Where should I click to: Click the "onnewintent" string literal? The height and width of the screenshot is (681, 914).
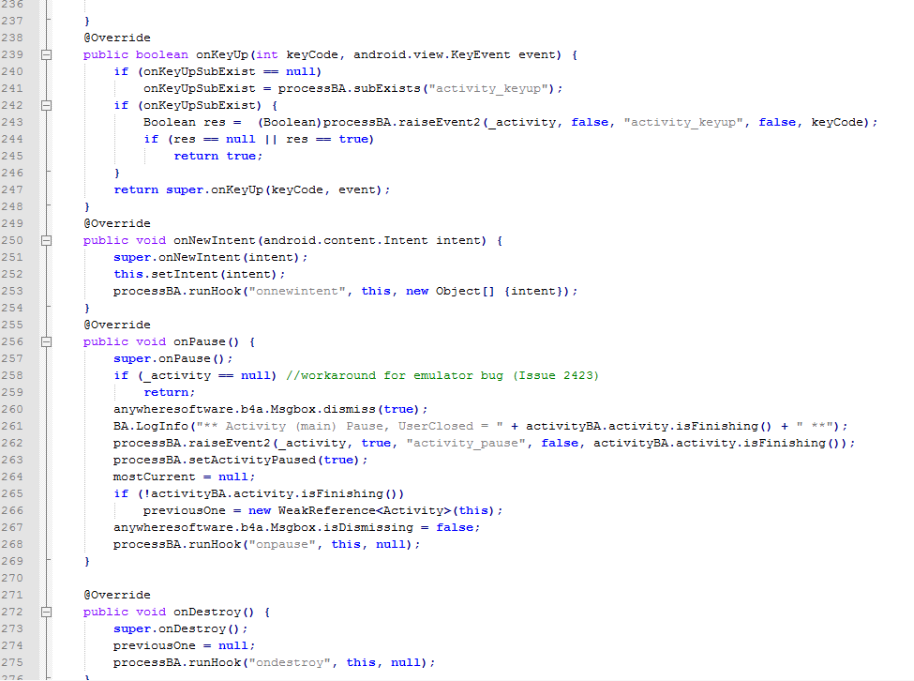[x=297, y=291]
